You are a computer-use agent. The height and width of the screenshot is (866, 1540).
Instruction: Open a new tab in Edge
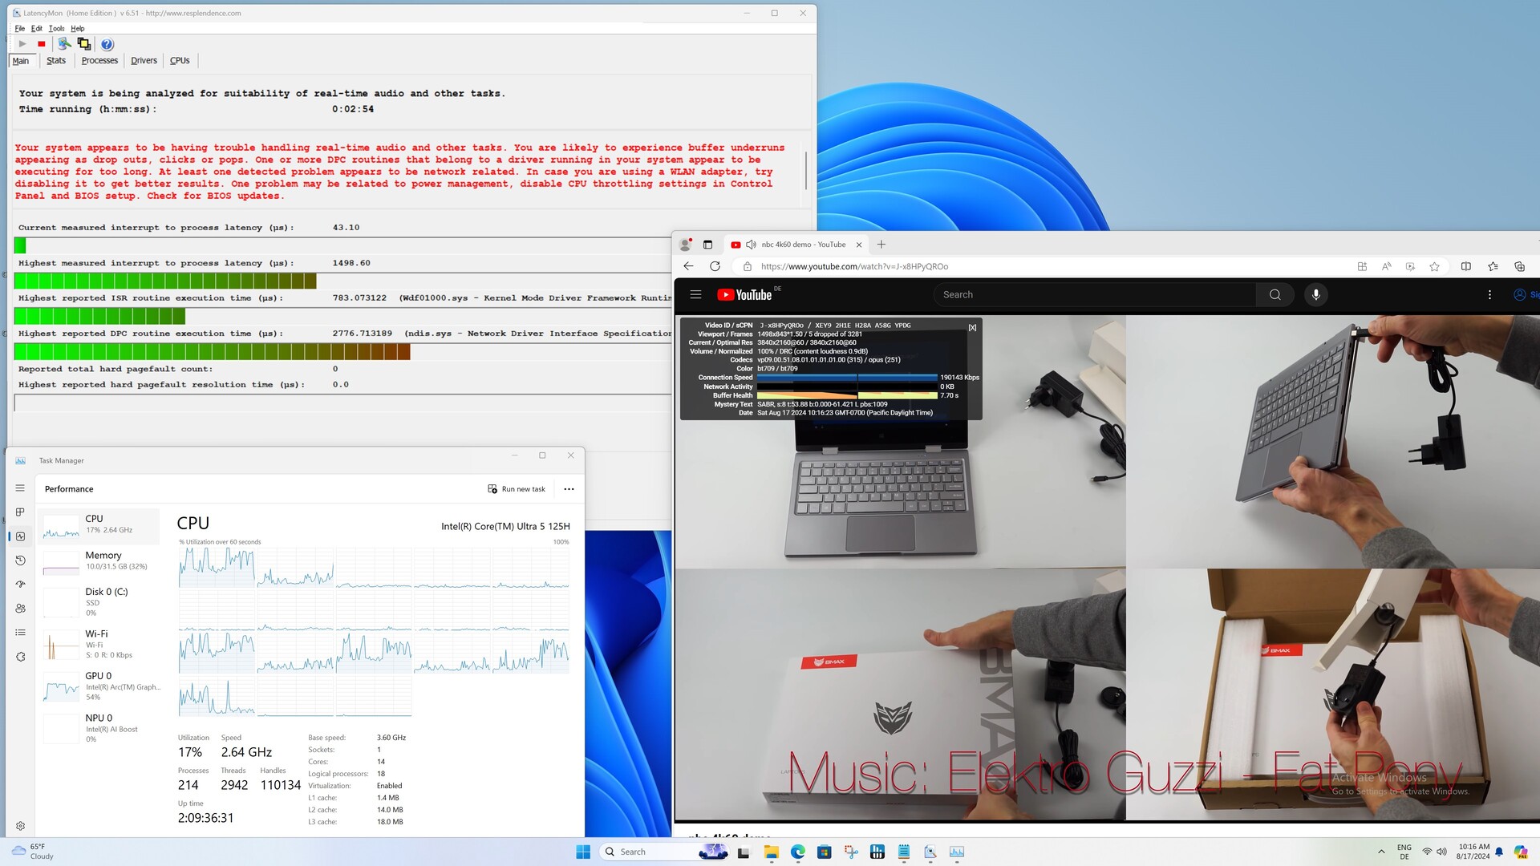881,245
